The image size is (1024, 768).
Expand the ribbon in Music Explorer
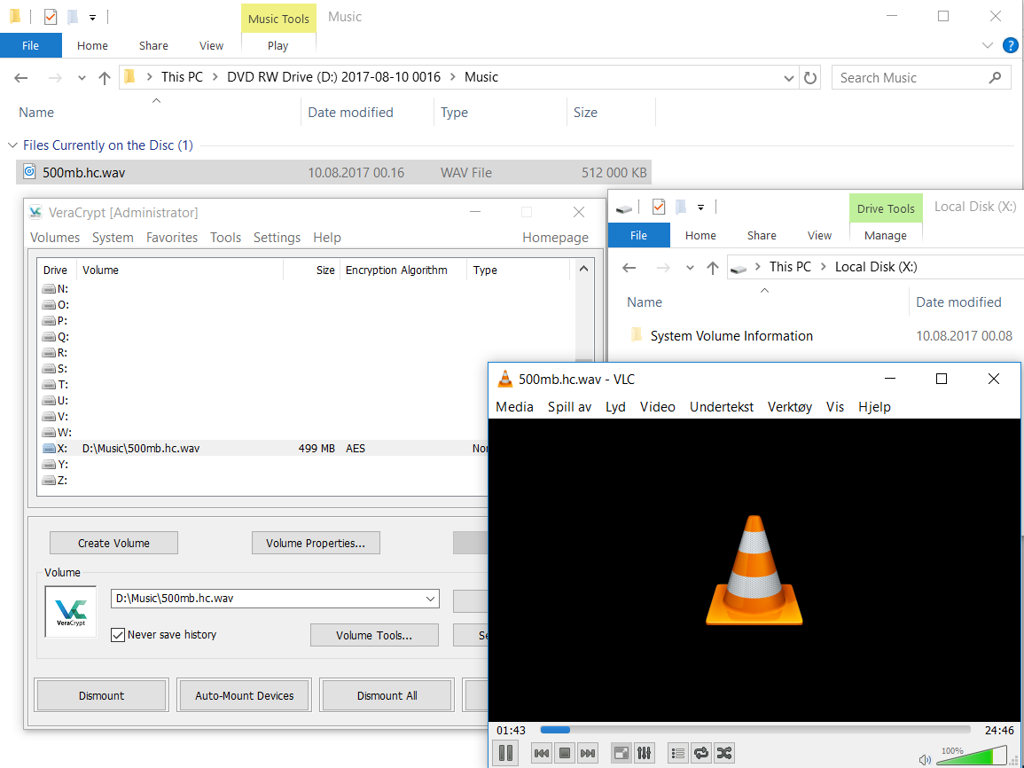(x=987, y=46)
